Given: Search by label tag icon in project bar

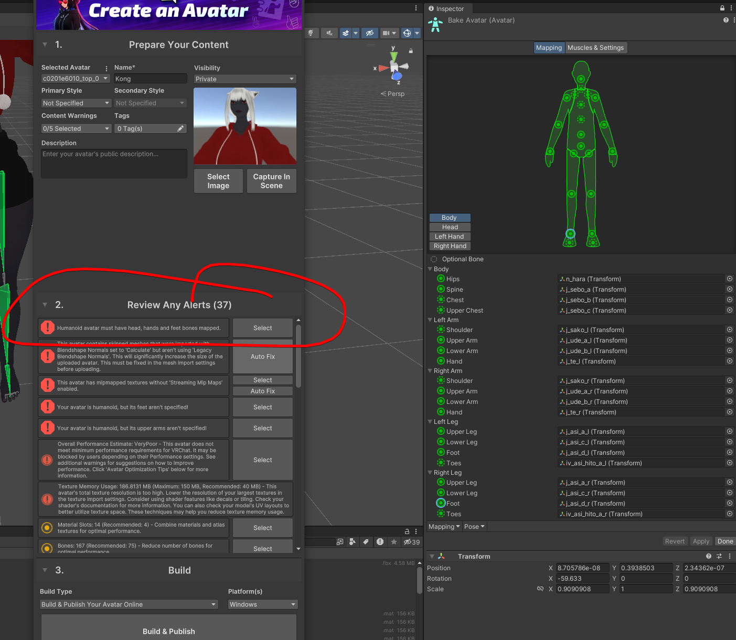Looking at the screenshot, I should (x=366, y=542).
